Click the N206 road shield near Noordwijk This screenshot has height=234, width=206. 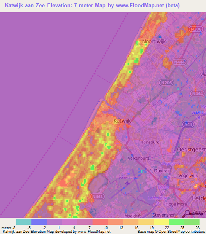click(x=196, y=29)
